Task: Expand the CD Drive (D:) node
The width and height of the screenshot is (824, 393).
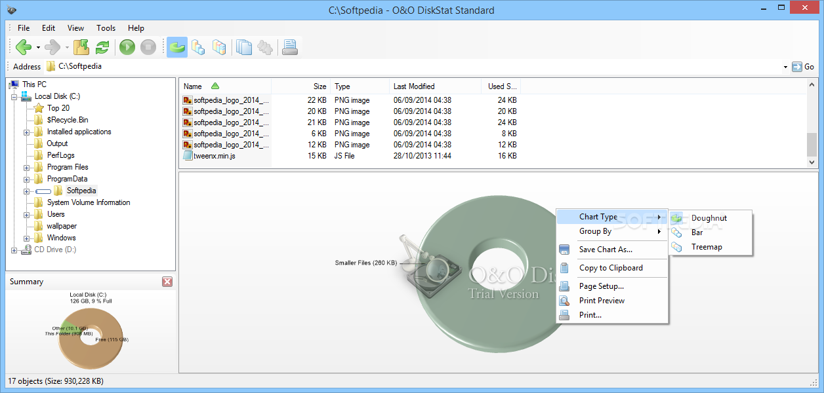Action: tap(14, 250)
